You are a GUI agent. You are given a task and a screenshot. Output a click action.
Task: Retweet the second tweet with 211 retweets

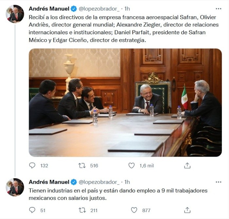point(82,210)
